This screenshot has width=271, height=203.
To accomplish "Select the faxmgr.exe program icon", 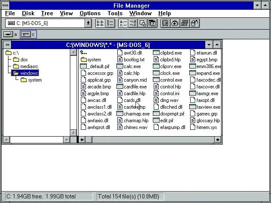I will (193, 93).
